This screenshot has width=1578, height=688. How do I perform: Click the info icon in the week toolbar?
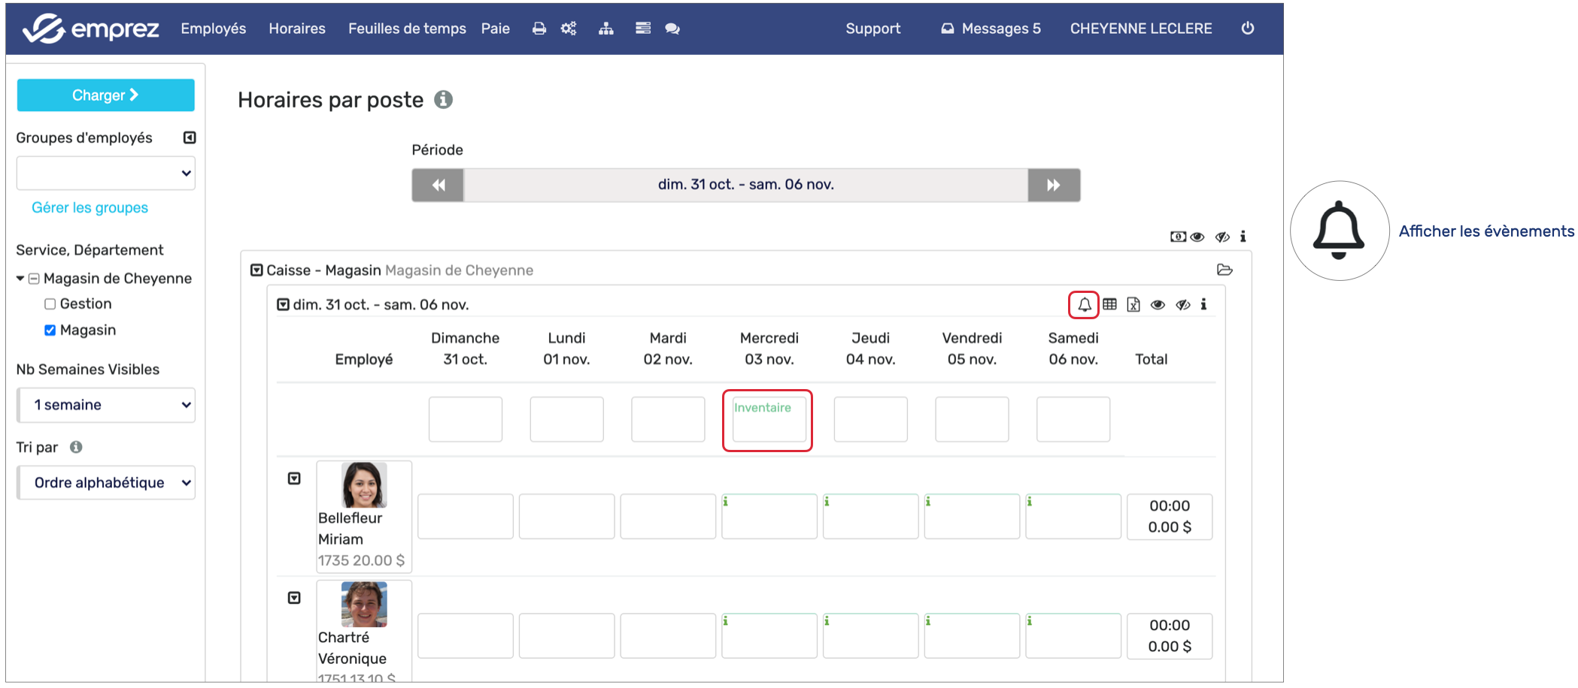point(1204,304)
